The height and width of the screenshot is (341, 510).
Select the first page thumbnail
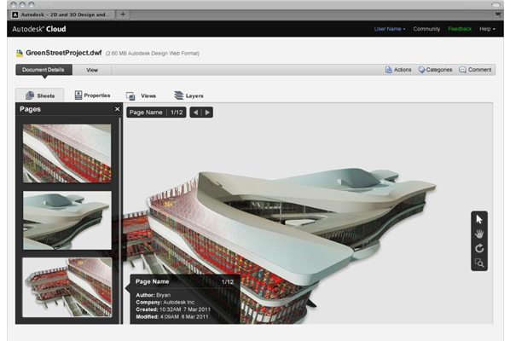[67, 153]
